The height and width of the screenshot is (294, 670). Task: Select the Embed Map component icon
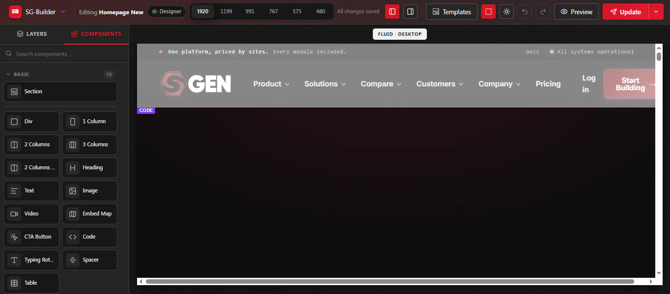click(73, 214)
